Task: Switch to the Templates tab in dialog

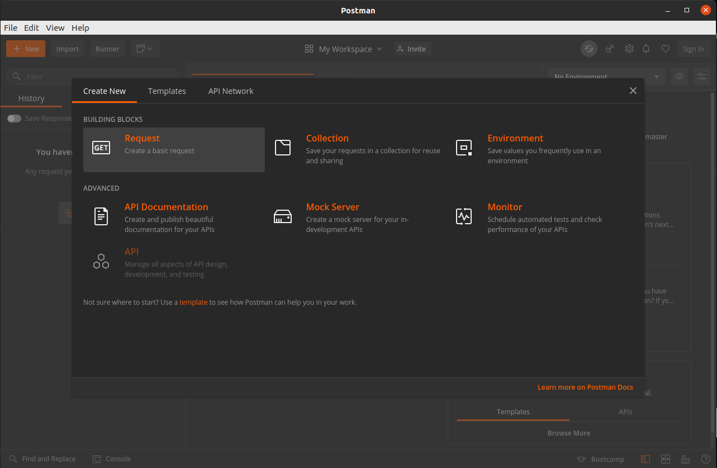Action: 167,91
